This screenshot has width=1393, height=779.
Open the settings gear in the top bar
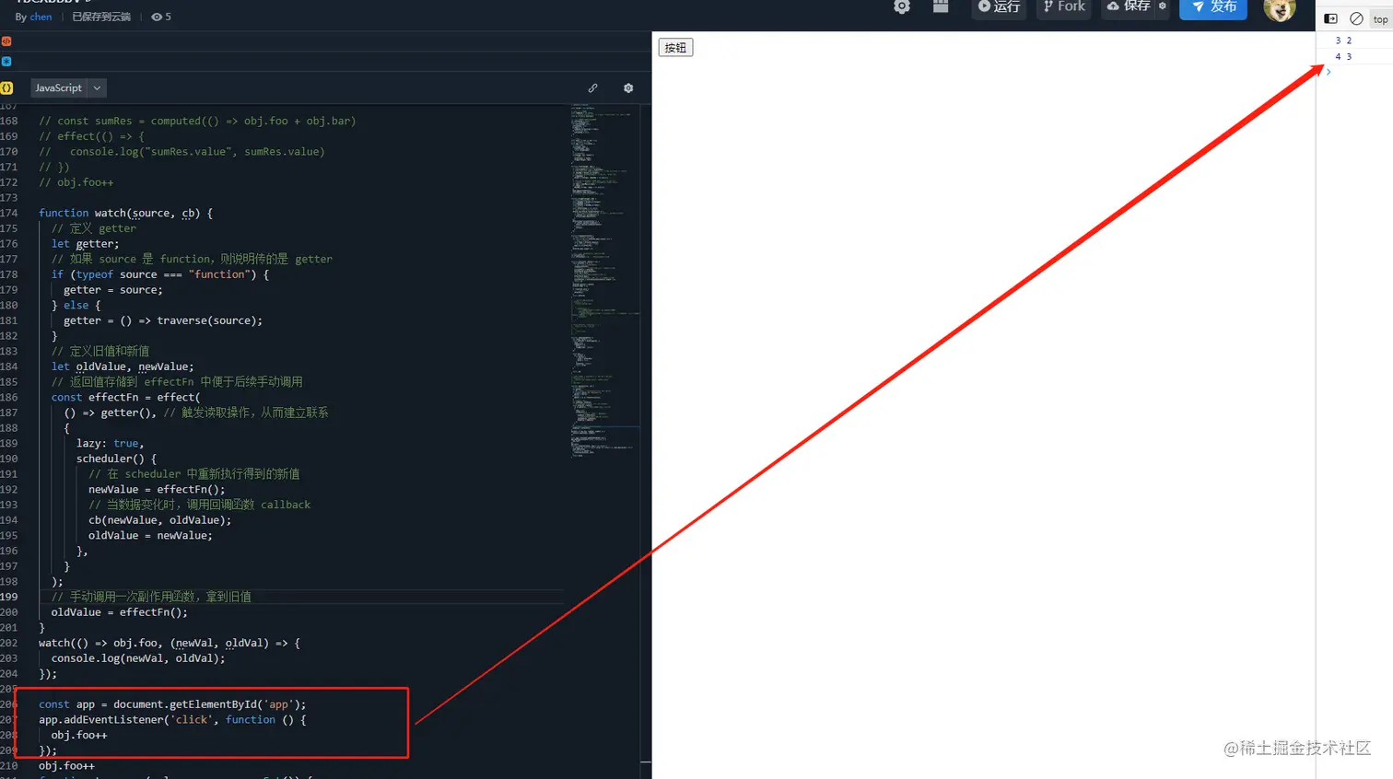(x=902, y=6)
